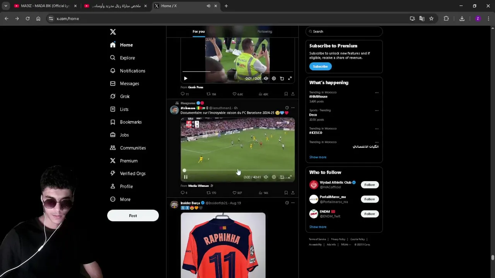
Task: Open more options for Deco trend
Action: pos(377,110)
